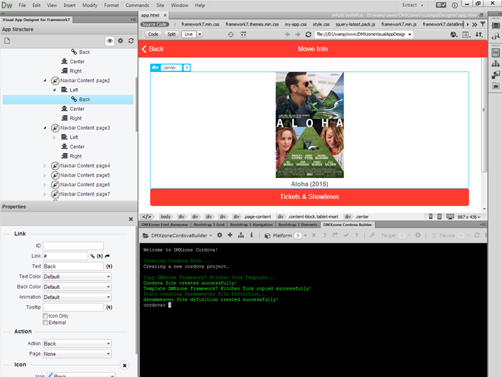502x377 pixels.
Task: Open the Action dropdown set to Back
Action: click(x=77, y=343)
